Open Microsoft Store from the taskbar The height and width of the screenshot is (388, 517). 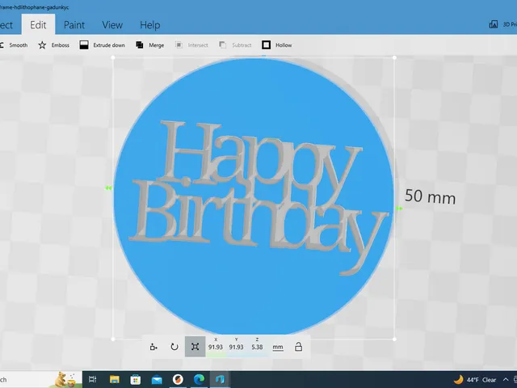tap(136, 379)
